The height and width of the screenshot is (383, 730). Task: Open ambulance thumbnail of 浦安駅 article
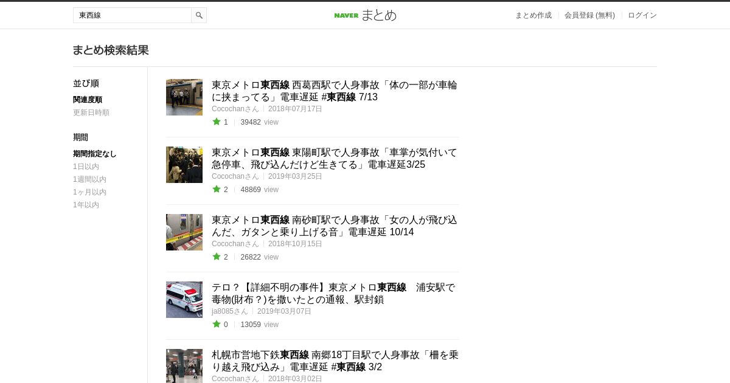pyautogui.click(x=184, y=300)
